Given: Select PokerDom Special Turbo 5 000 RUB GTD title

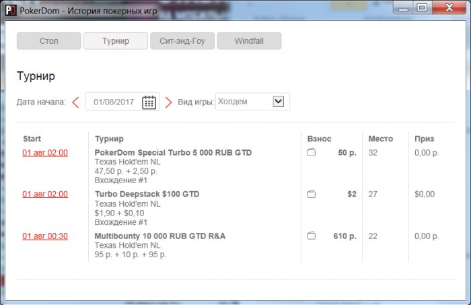Looking at the screenshot, I should tap(173, 153).
